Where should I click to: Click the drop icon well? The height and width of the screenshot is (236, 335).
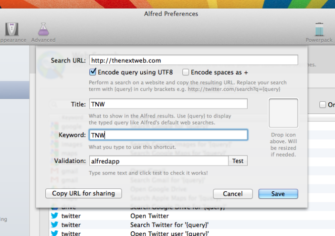point(283,113)
